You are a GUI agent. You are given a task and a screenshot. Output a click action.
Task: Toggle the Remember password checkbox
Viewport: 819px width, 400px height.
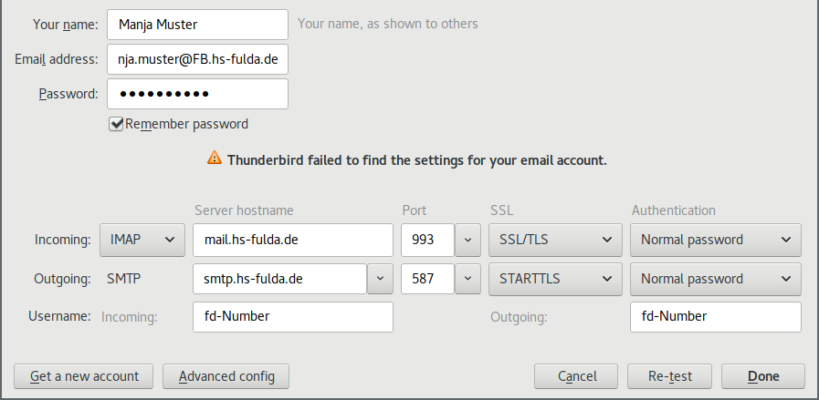click(x=116, y=124)
